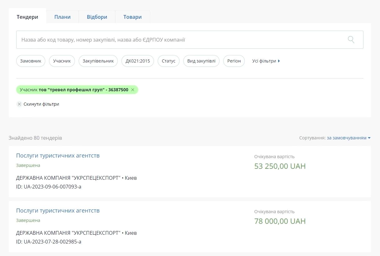
Task: Focus the tender search input field
Action: (181, 40)
